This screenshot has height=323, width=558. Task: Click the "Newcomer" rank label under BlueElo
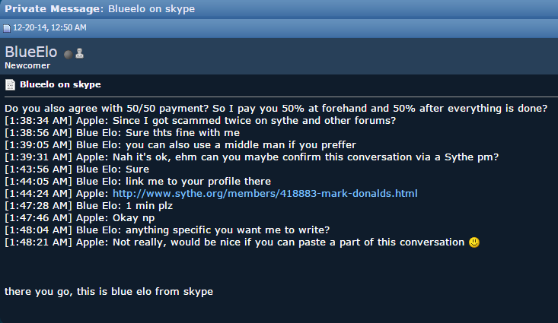coord(27,65)
